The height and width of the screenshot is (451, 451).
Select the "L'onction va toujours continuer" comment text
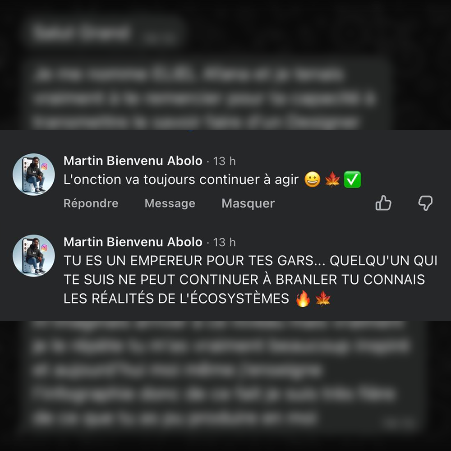(181, 180)
